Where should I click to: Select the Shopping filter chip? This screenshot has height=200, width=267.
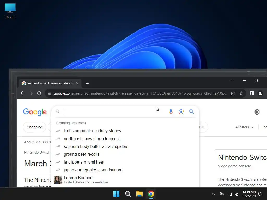(x=35, y=127)
